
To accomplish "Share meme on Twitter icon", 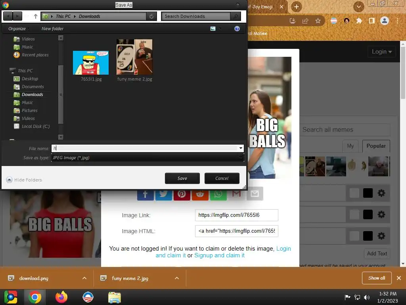I will (163, 194).
